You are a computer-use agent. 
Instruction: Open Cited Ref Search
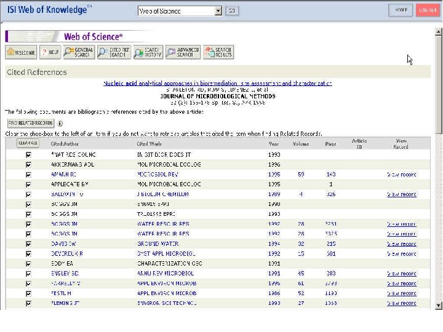click(114, 52)
